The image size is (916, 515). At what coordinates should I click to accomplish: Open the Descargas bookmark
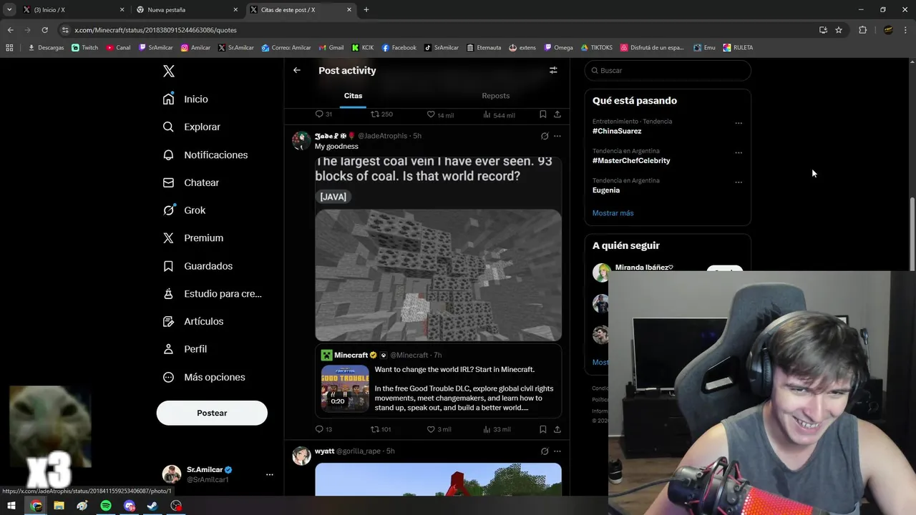[x=46, y=47]
